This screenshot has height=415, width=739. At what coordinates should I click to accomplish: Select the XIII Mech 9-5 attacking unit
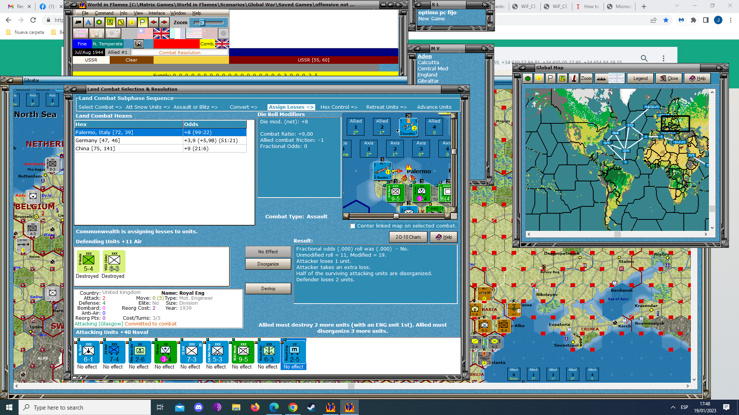[243, 352]
